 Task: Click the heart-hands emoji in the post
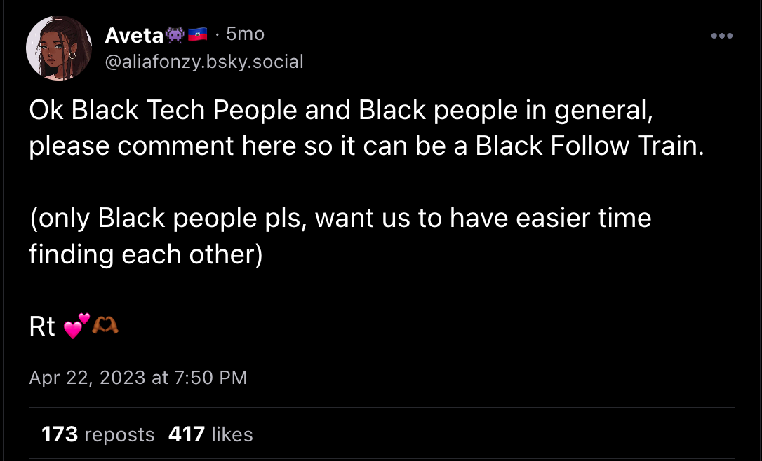coord(105,325)
